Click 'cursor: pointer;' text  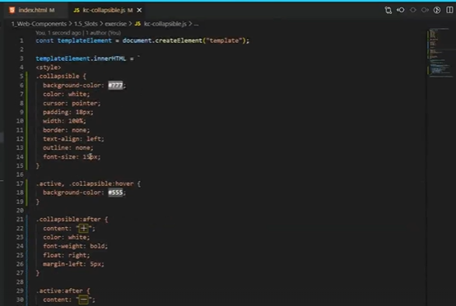[72, 103]
